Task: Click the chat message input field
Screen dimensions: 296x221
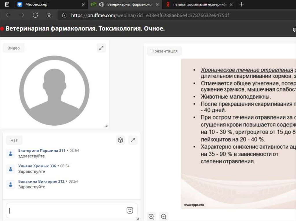Action: [66, 210]
